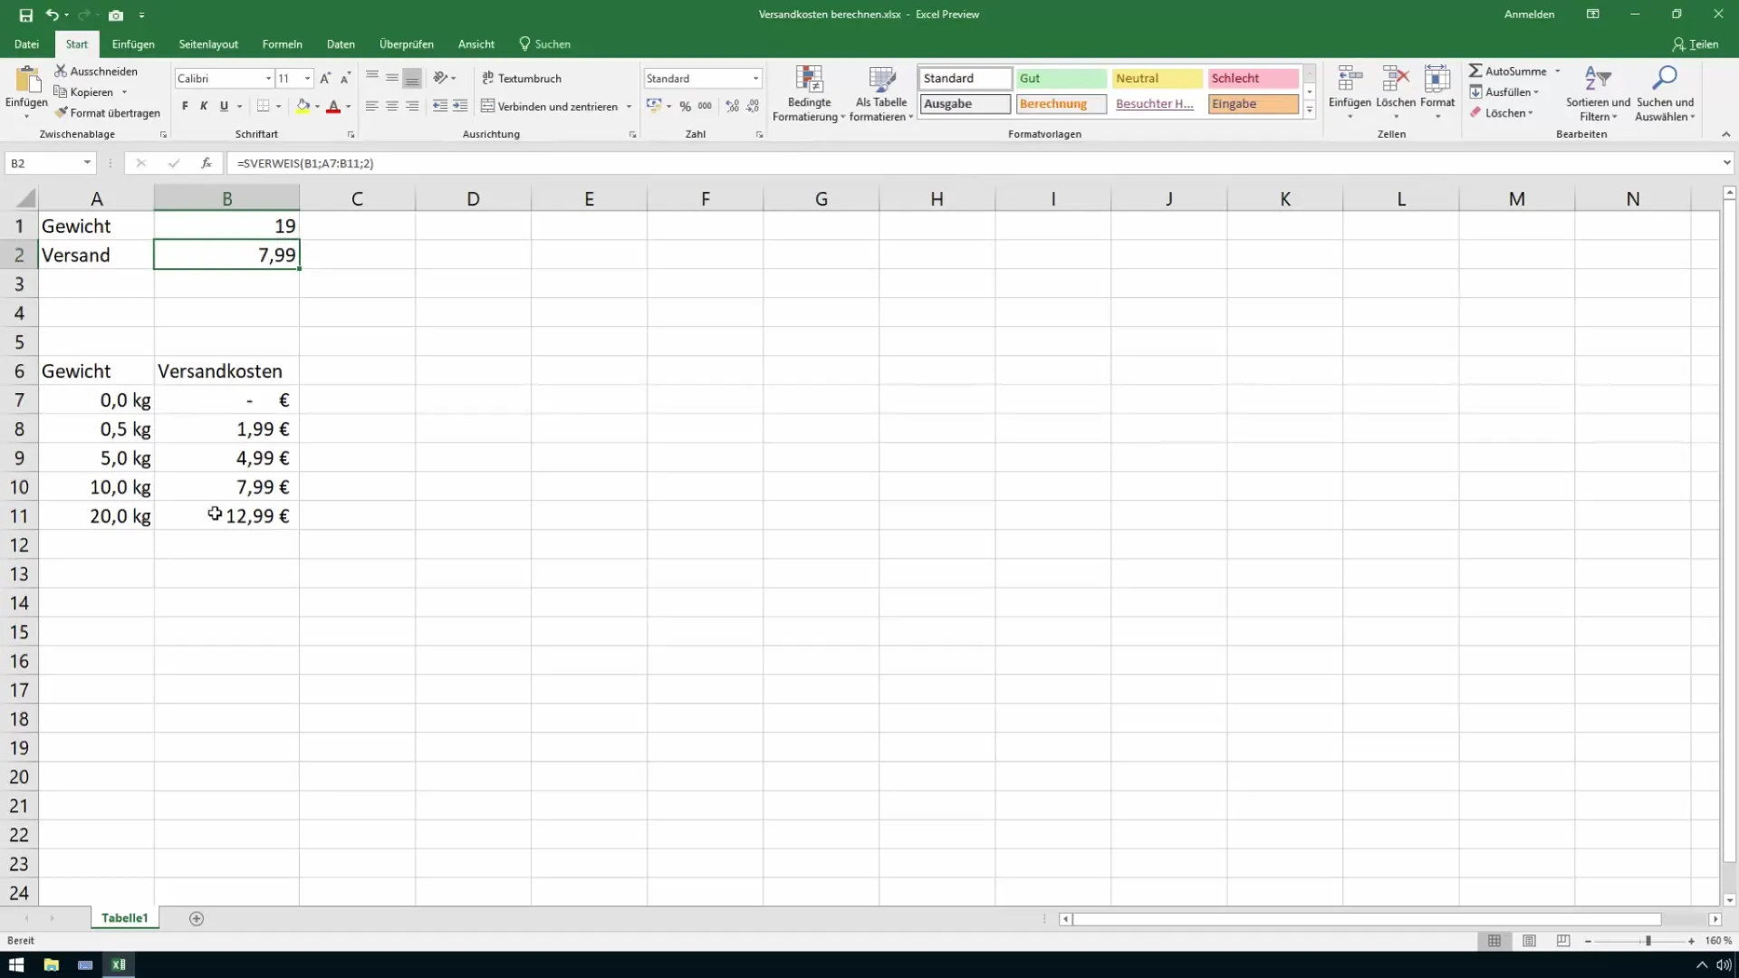Click the Undo arrow icon
This screenshot has width=1739, height=978.
pyautogui.click(x=53, y=14)
